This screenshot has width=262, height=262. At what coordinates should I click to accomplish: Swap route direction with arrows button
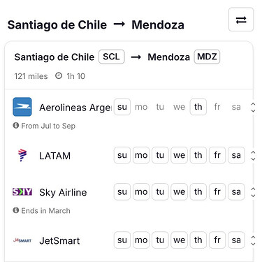(241, 20)
